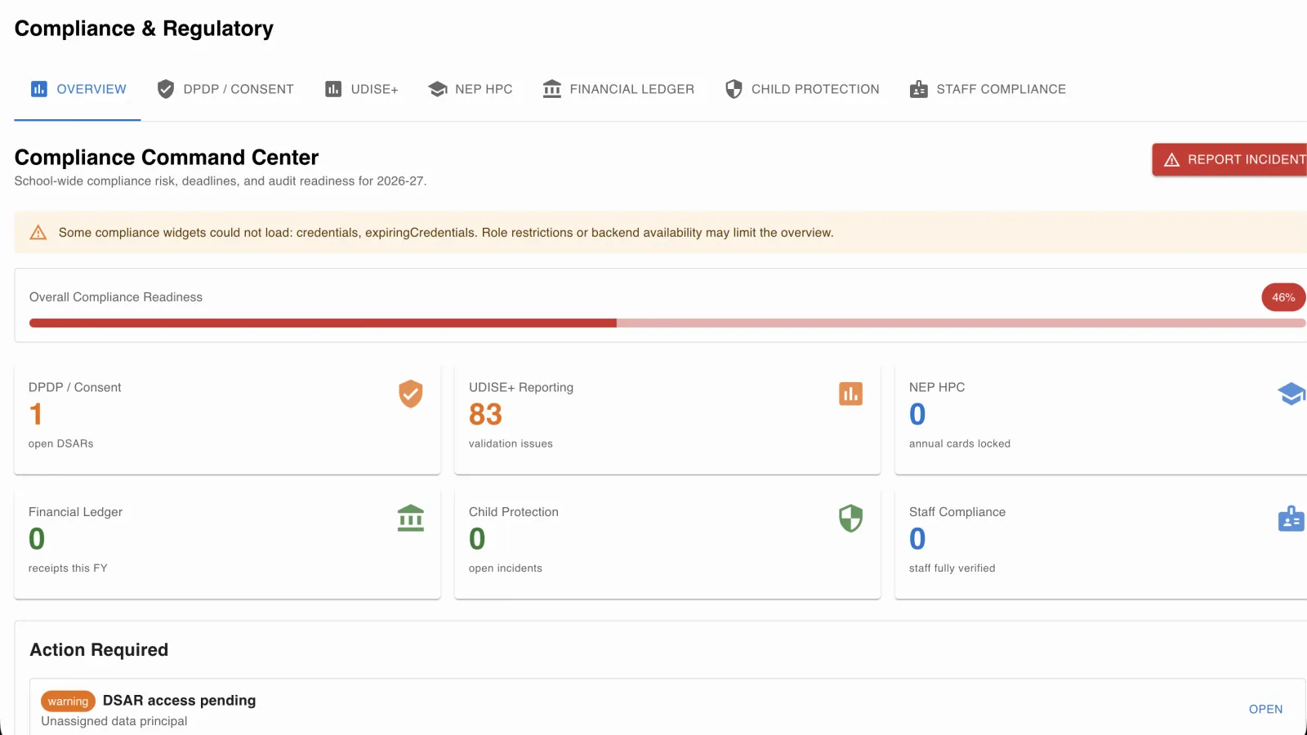The height and width of the screenshot is (735, 1307).
Task: Click the green shield icon on Child Protection card
Action: pyautogui.click(x=850, y=519)
